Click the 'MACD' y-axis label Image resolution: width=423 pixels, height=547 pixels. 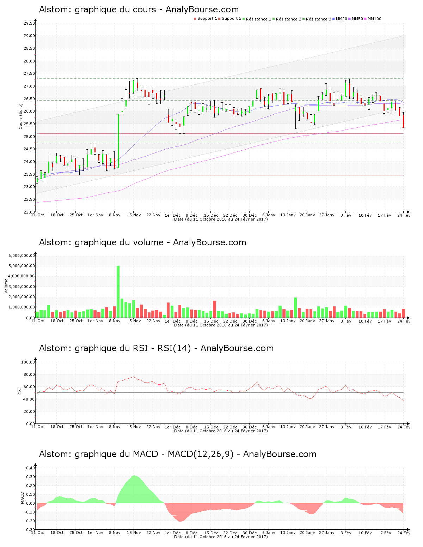23,498
